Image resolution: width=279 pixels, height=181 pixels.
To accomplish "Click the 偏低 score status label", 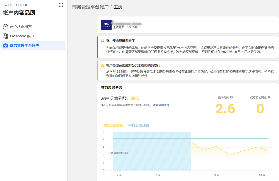I will [x=135, y=98].
